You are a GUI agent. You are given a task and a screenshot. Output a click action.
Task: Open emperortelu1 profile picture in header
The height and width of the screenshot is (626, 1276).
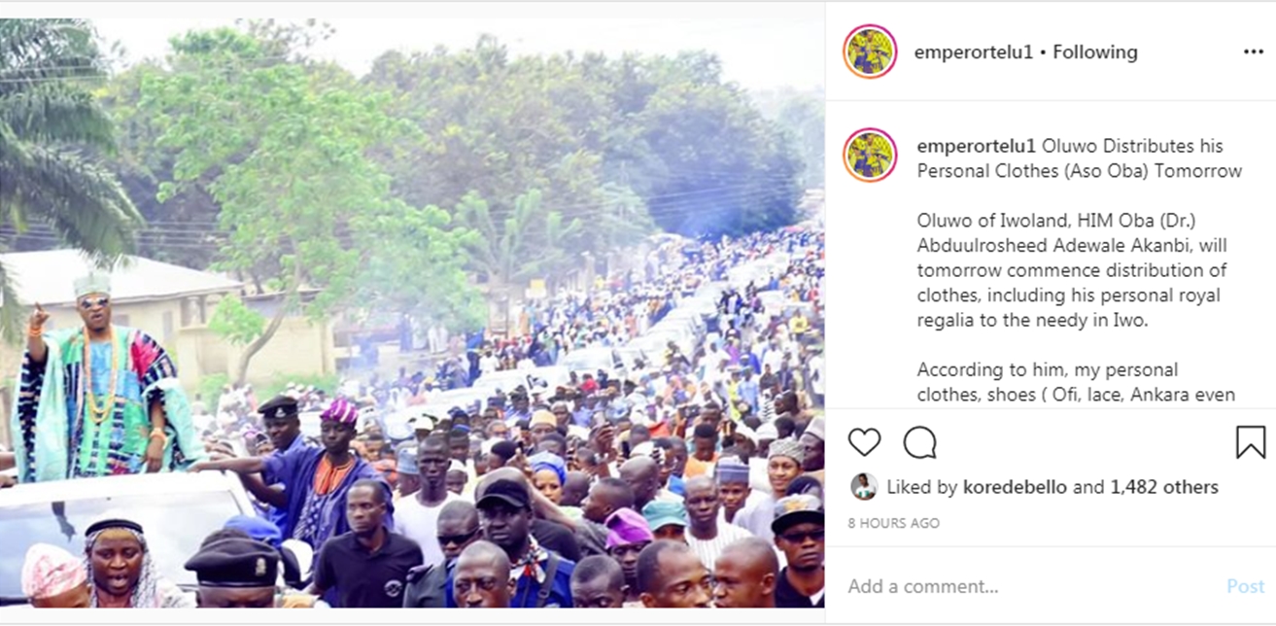click(x=870, y=52)
